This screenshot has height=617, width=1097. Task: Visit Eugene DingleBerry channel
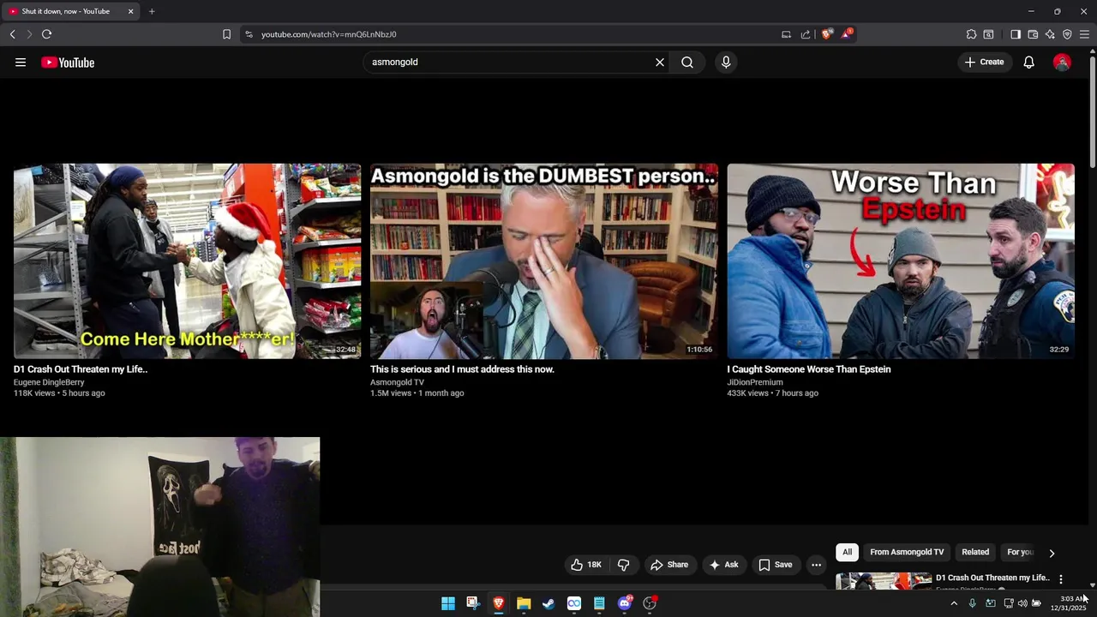pyautogui.click(x=49, y=382)
